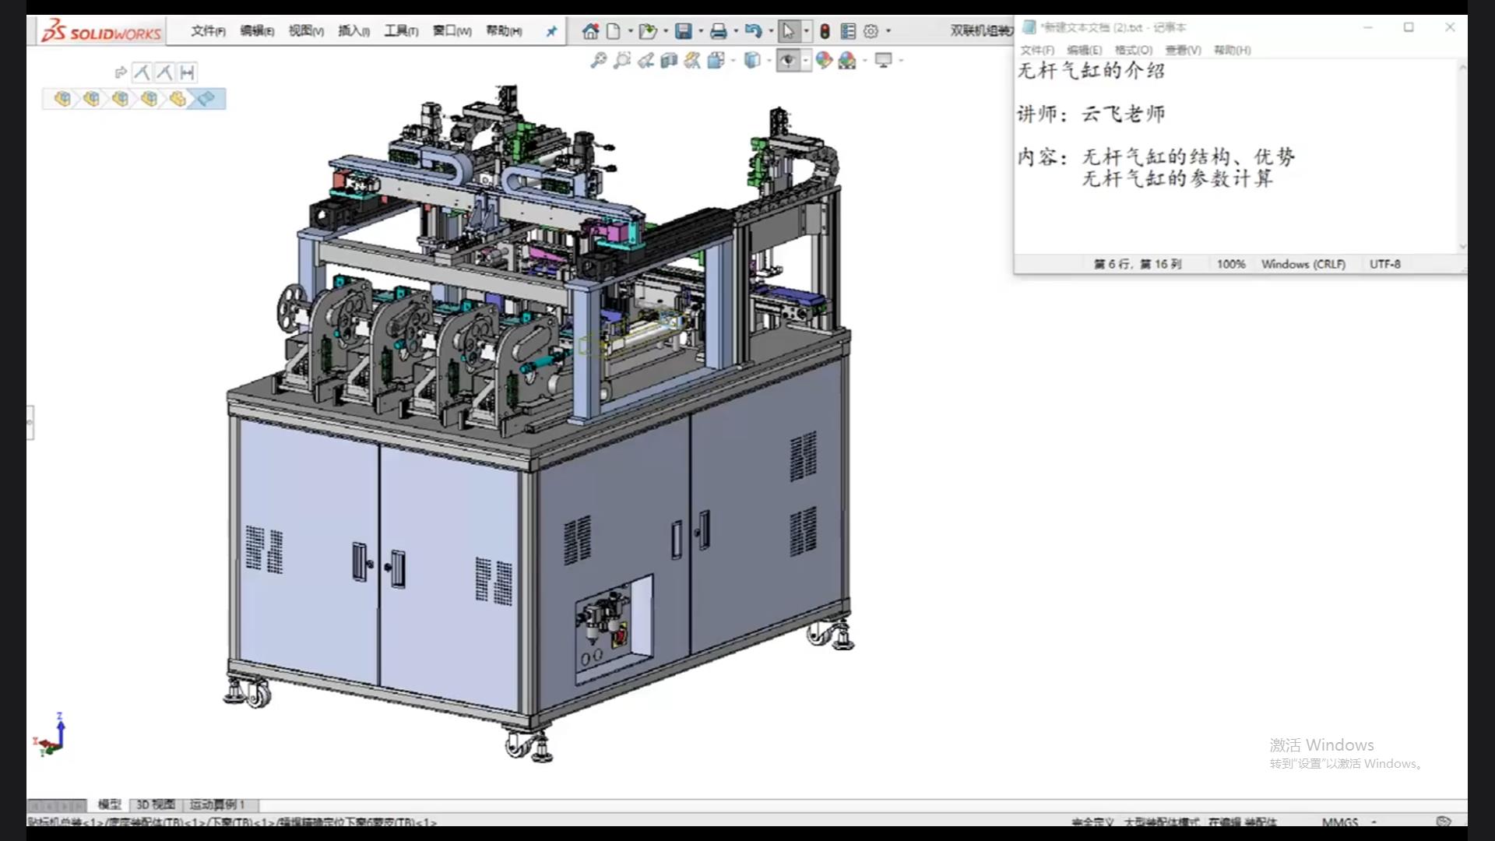The width and height of the screenshot is (1495, 841).
Task: Open the Options gear icon
Action: 871,31
